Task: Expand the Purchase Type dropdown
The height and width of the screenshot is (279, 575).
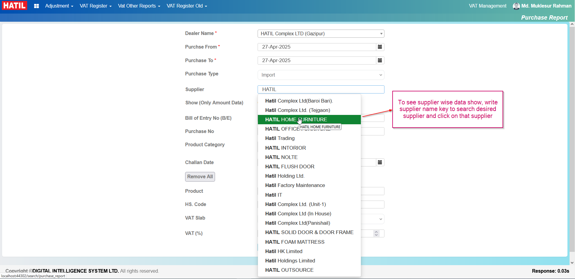Action: point(321,75)
